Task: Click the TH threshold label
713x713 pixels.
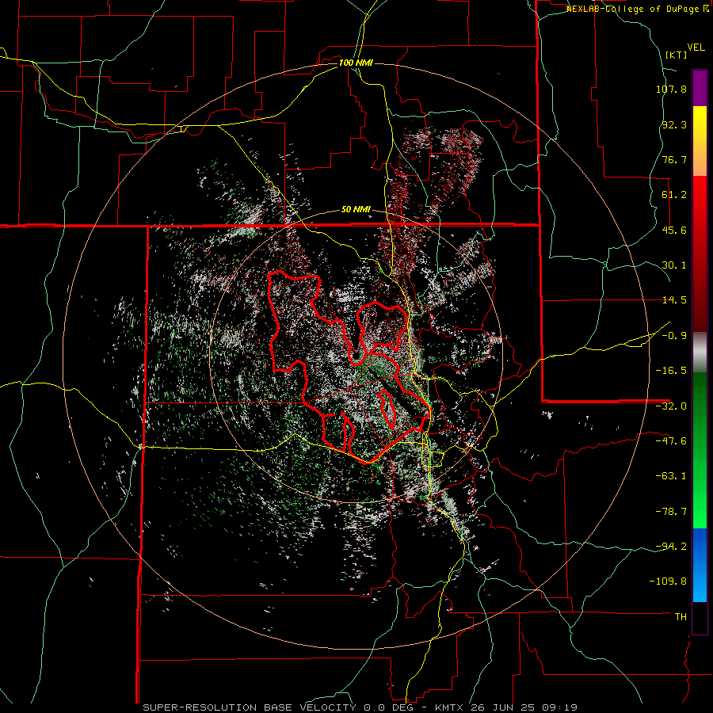Action: pyautogui.click(x=681, y=617)
